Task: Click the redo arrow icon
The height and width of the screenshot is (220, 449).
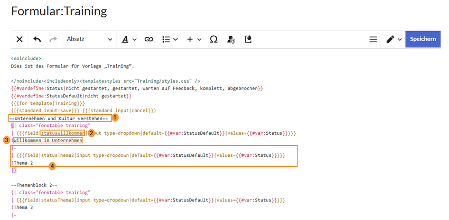Action: click(x=53, y=39)
